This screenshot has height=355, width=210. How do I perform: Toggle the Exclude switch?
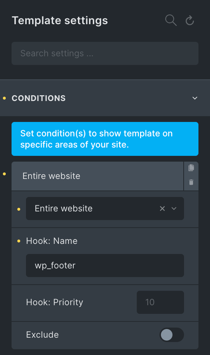tap(172, 335)
